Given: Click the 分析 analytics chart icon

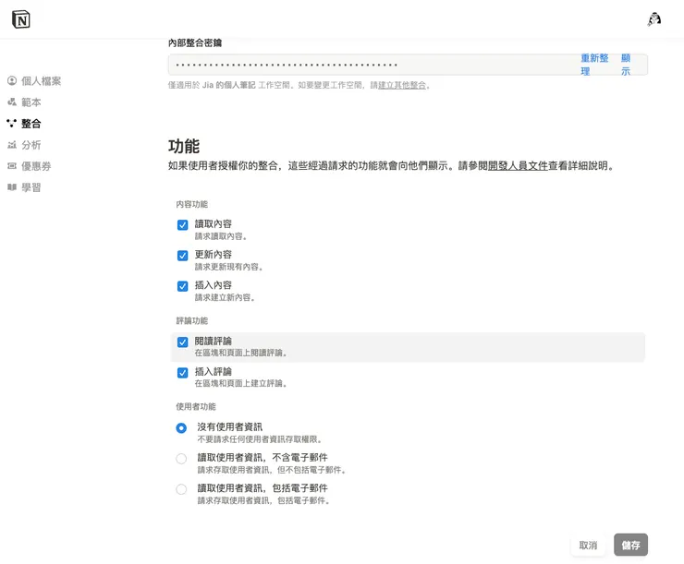Looking at the screenshot, I should (12, 145).
